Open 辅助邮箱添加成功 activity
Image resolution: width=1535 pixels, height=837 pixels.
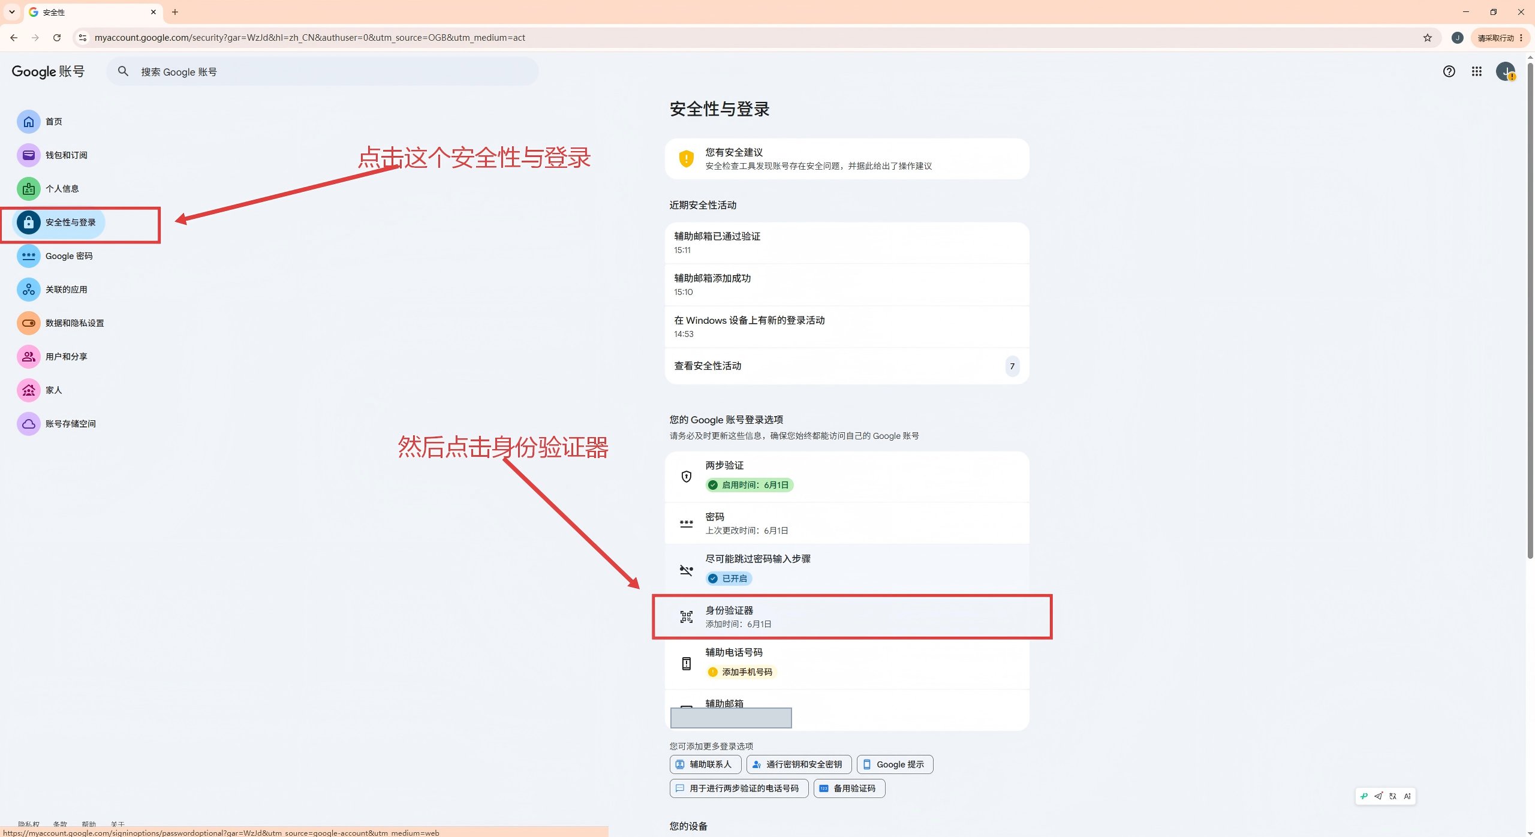(847, 285)
